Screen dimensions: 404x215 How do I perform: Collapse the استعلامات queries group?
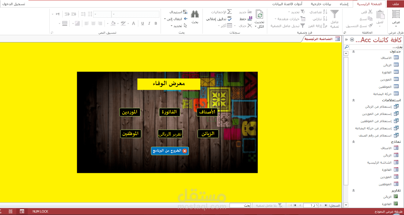click(354, 100)
